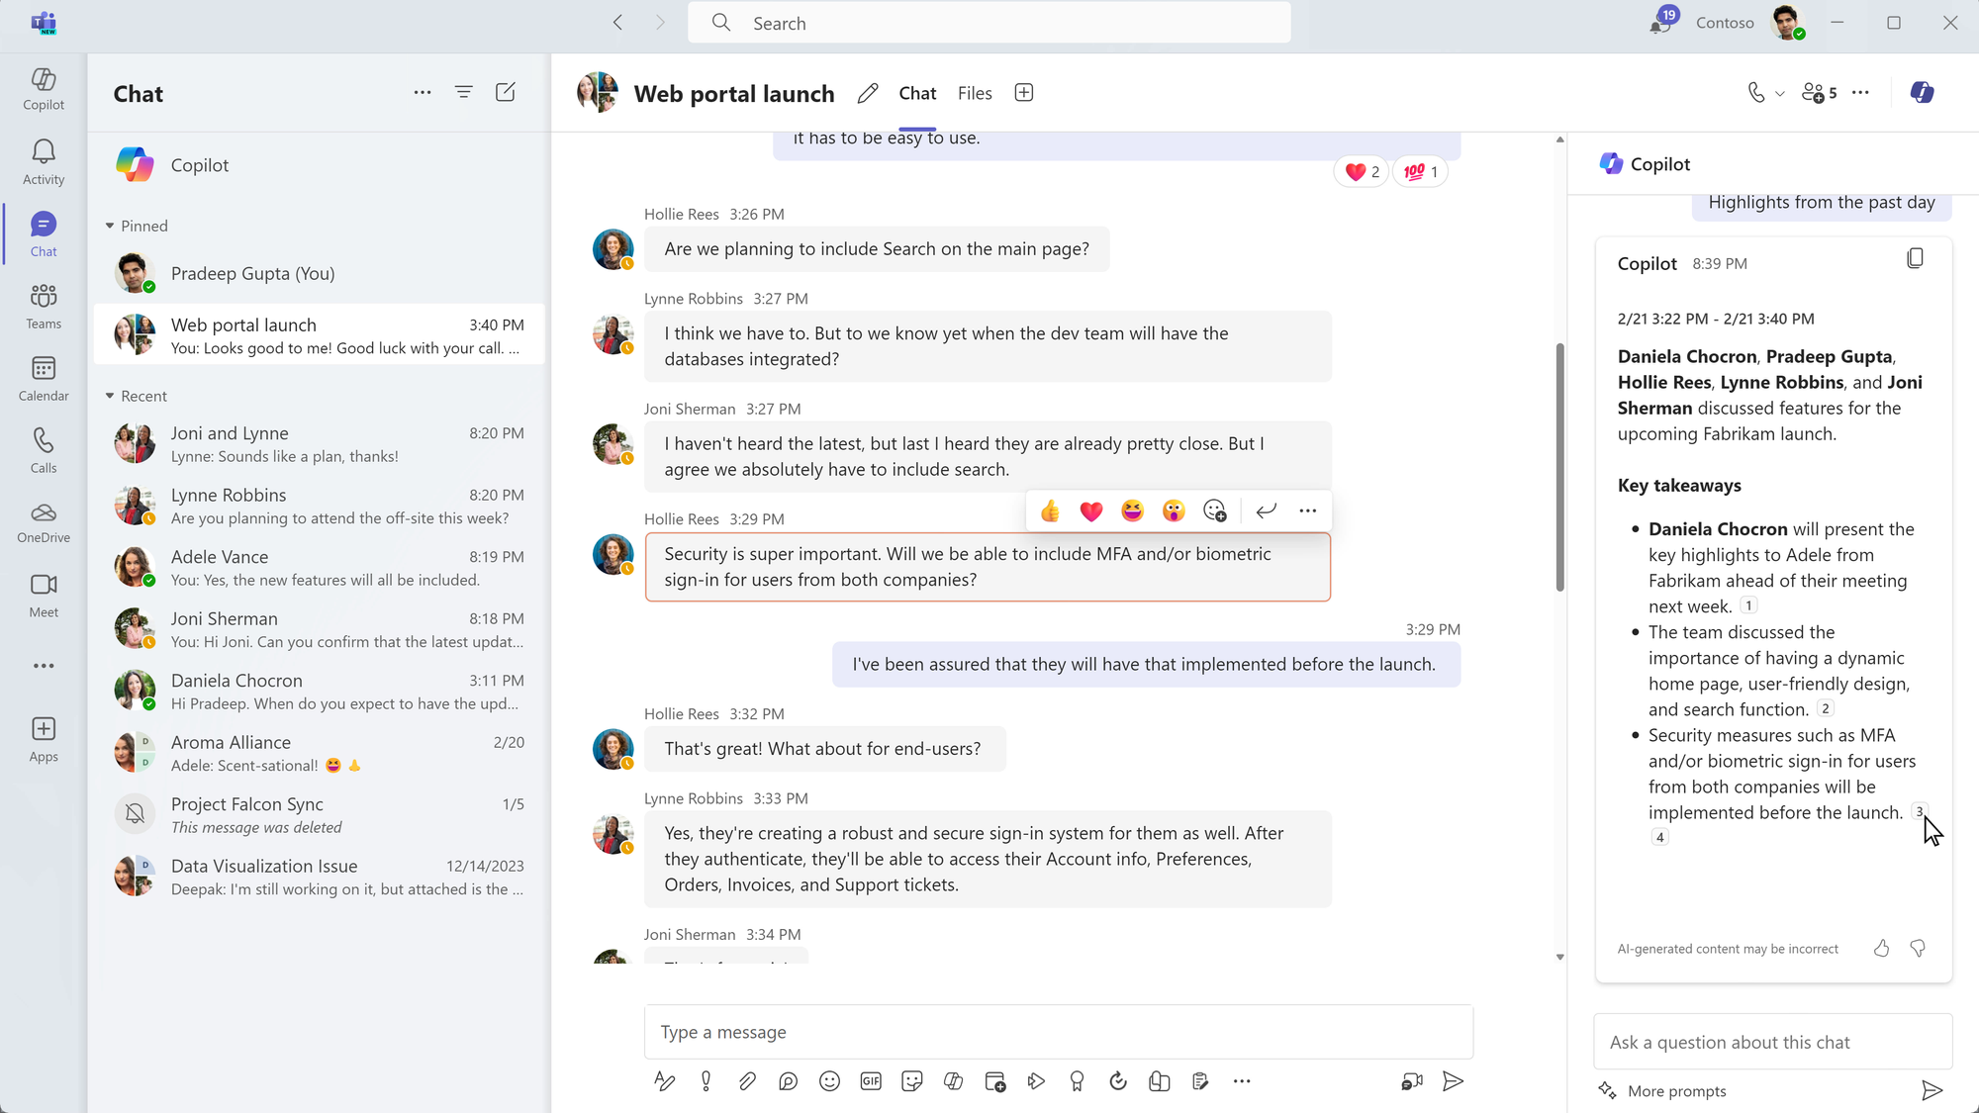Insert a GIF into the message

872,1080
